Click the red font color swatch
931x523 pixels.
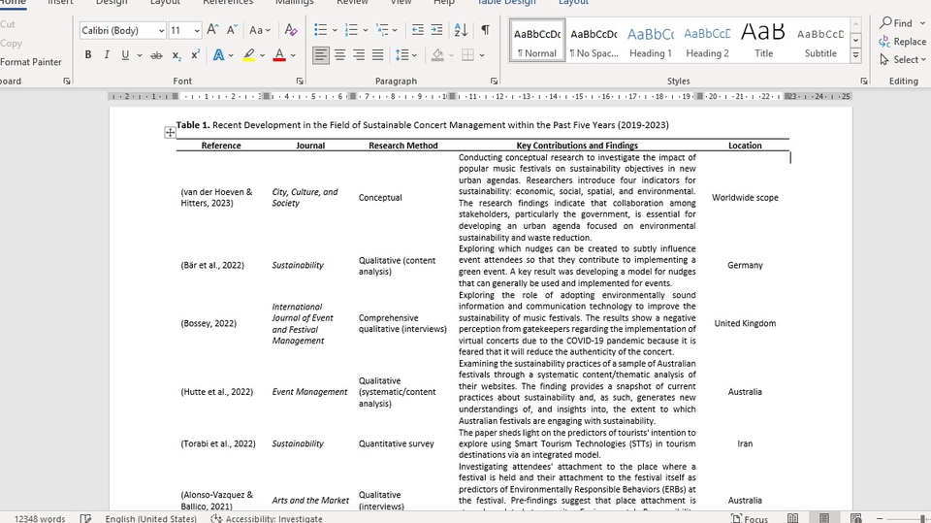tap(279, 55)
